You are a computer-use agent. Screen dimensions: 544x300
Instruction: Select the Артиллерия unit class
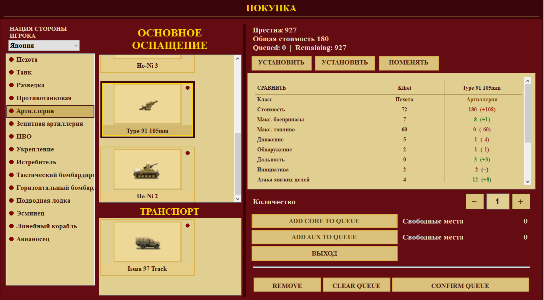pos(50,111)
